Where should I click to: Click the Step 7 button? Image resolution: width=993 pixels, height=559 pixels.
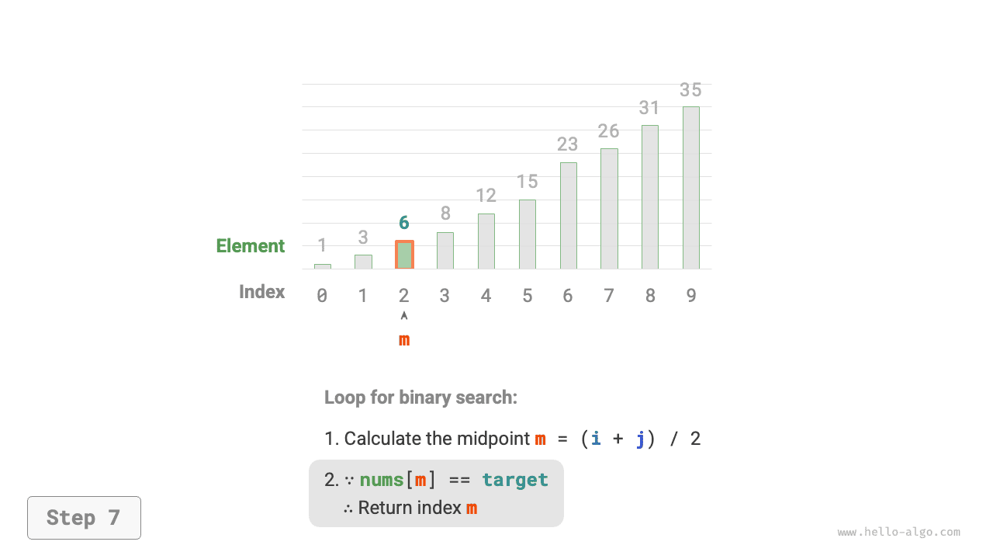pyautogui.click(x=84, y=518)
